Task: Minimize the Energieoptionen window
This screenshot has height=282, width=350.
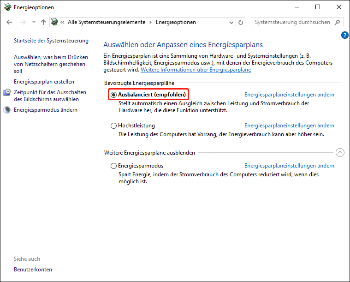Action: pyautogui.click(x=297, y=7)
